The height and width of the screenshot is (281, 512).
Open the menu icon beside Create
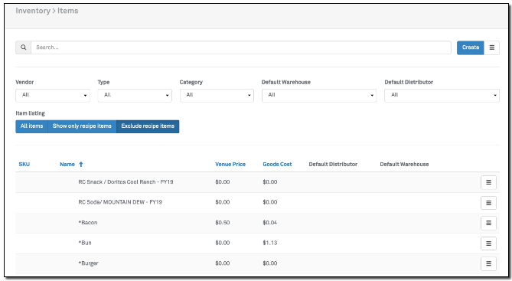(492, 47)
